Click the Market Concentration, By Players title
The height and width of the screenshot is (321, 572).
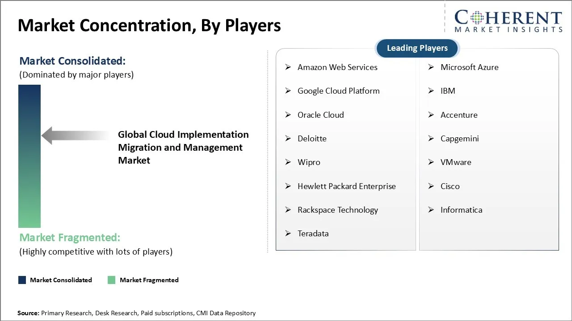click(149, 25)
